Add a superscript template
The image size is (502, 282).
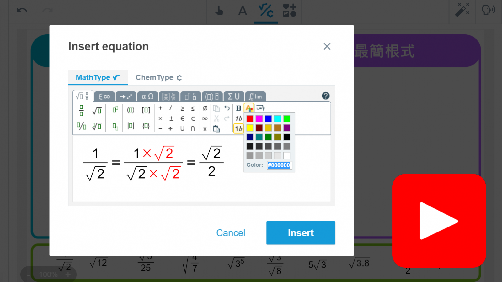(x=115, y=110)
